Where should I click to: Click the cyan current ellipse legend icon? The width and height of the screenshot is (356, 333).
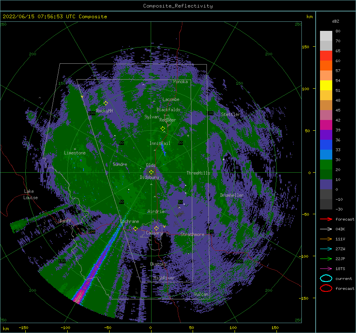tap(326, 278)
